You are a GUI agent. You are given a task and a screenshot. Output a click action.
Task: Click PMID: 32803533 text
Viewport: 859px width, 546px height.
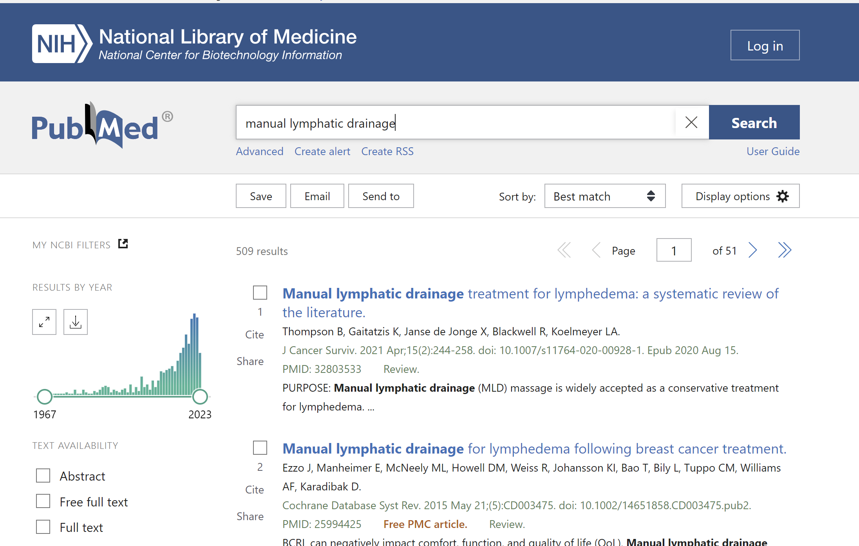[322, 369]
